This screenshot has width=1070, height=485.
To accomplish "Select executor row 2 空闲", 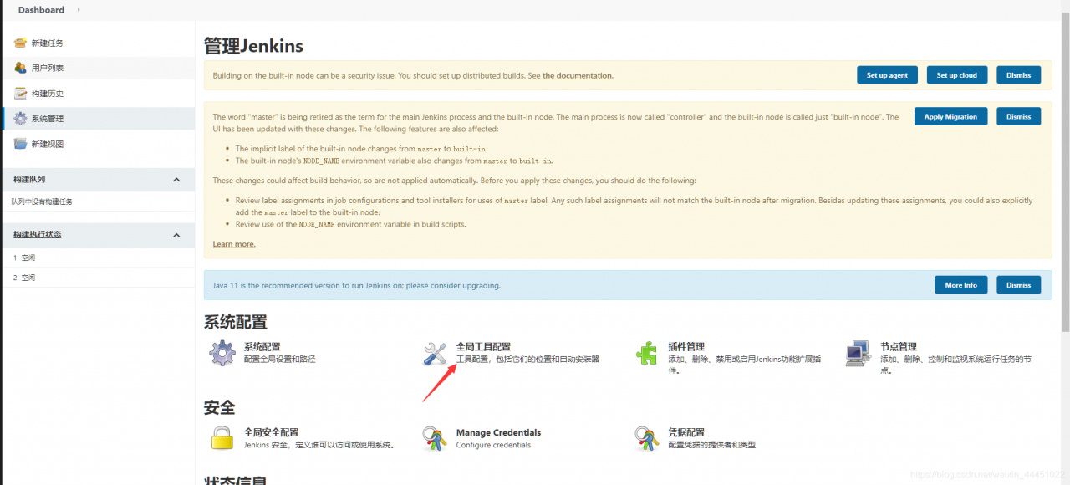I will [x=99, y=278].
